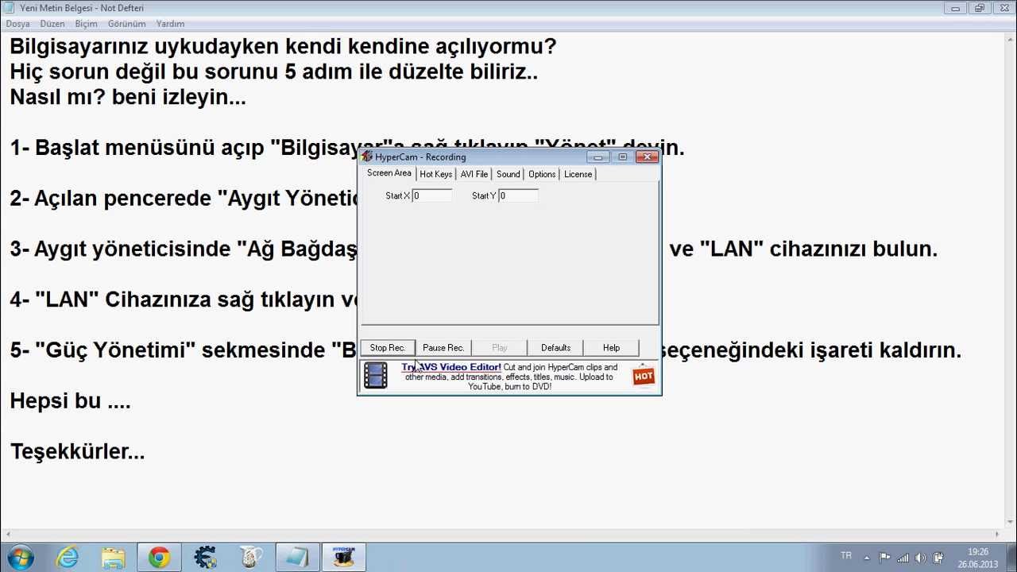
Task: Click the line "Nasıl mı? beni izleyin..."
Action: (128, 97)
